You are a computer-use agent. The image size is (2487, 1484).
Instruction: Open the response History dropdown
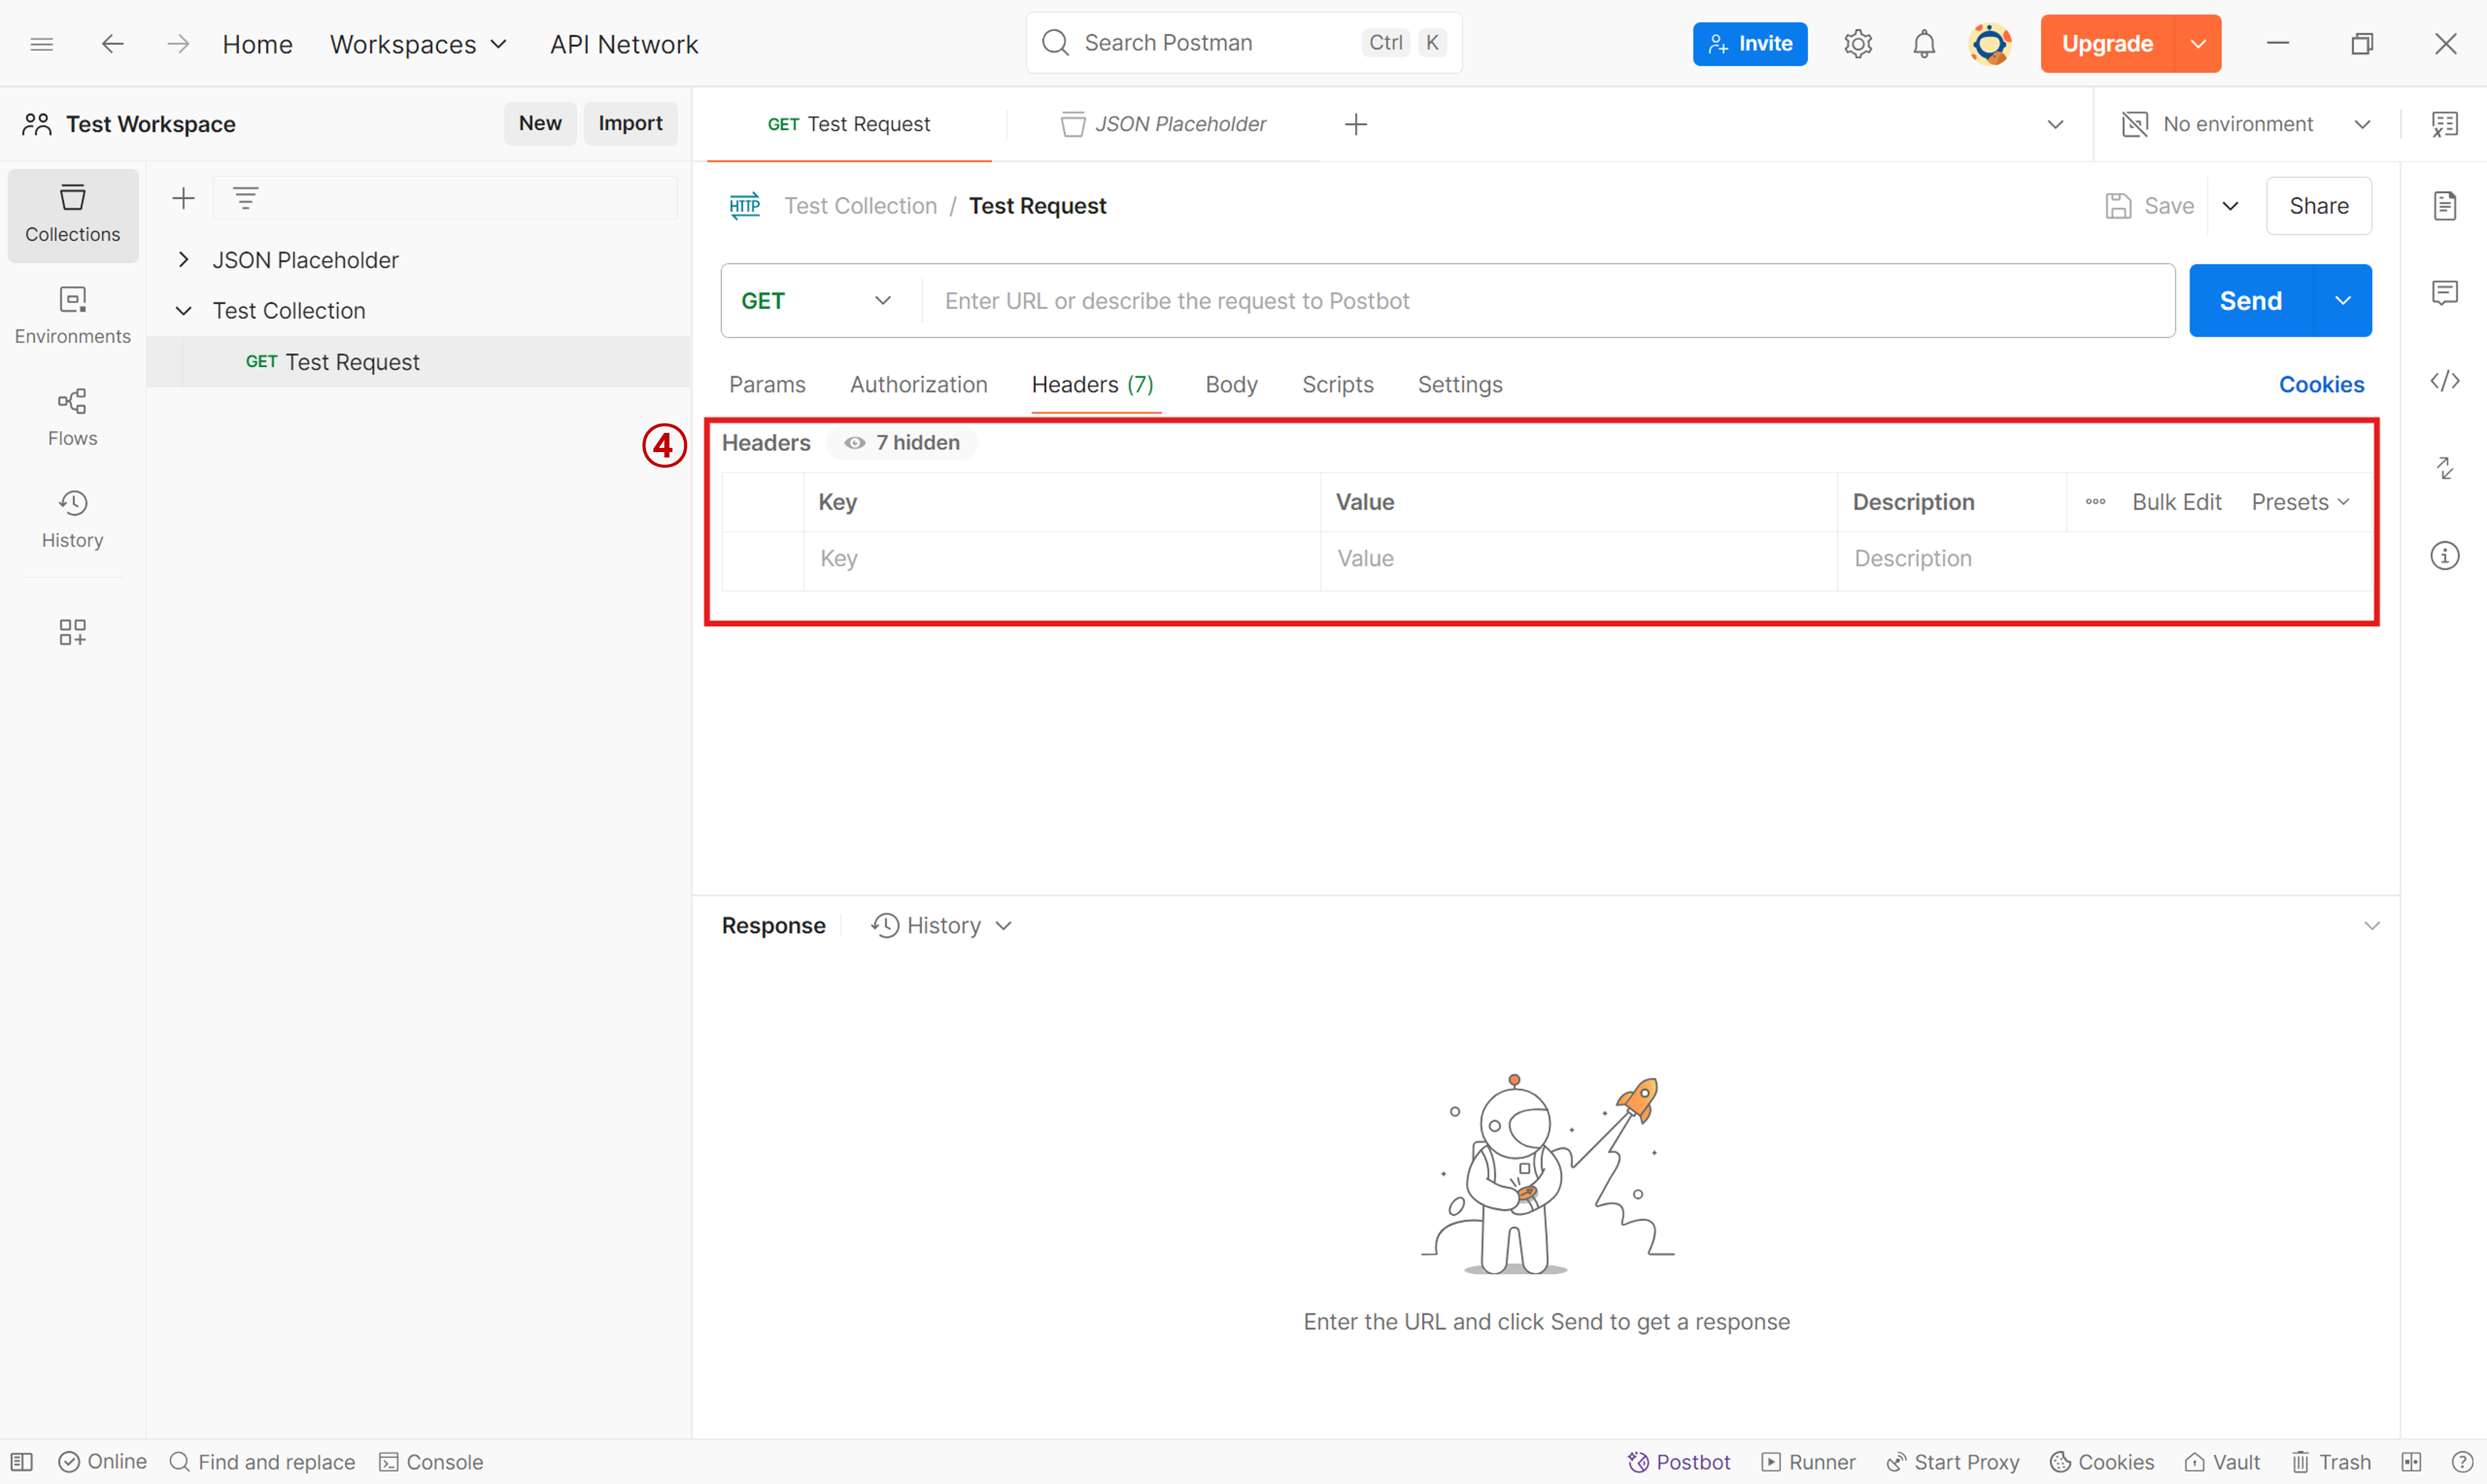point(941,926)
